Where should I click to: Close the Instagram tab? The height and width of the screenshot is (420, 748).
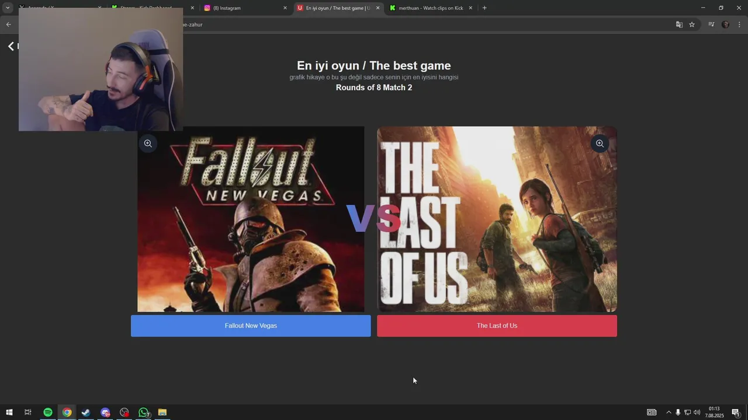pyautogui.click(x=285, y=8)
